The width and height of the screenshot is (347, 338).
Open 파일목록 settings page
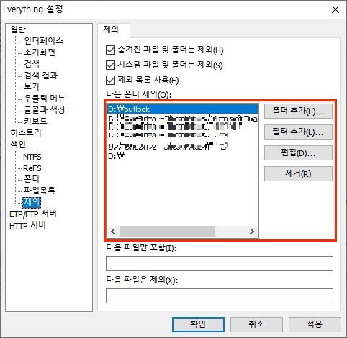[40, 191]
